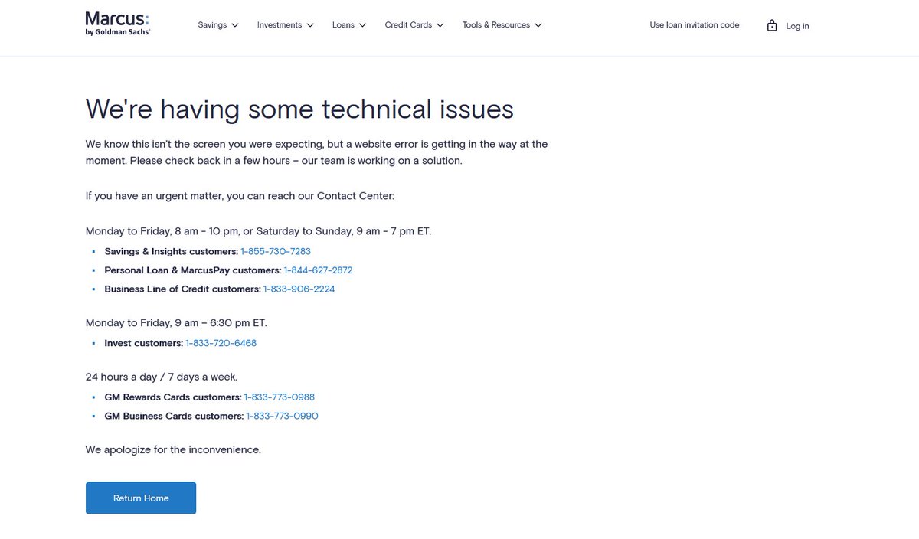The image size is (919, 539).
Task: Expand the Savings chevron arrow
Action: [235, 25]
